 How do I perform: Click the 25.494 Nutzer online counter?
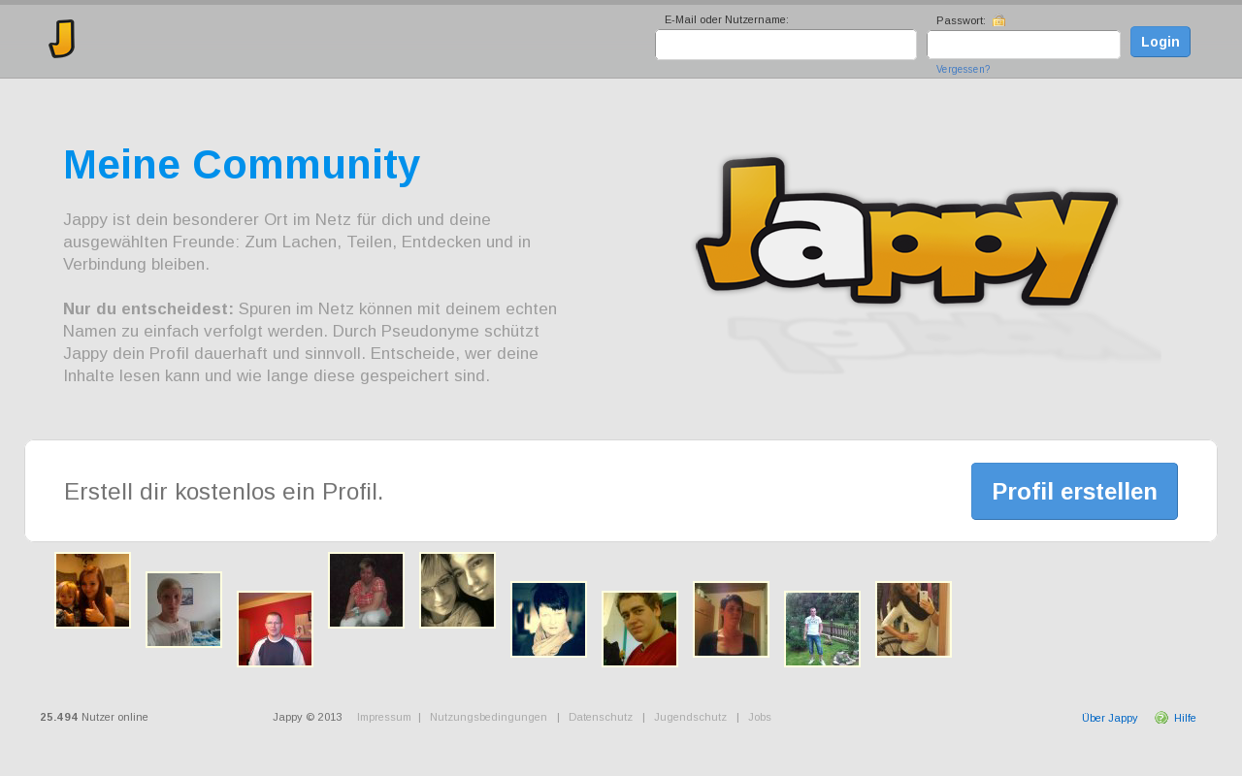point(94,718)
